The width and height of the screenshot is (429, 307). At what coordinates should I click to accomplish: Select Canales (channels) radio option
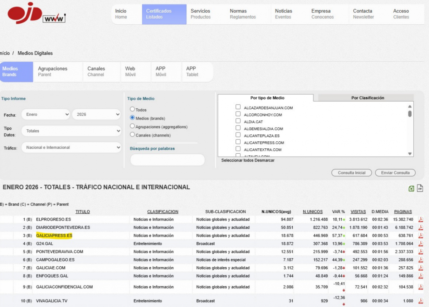[x=132, y=135]
